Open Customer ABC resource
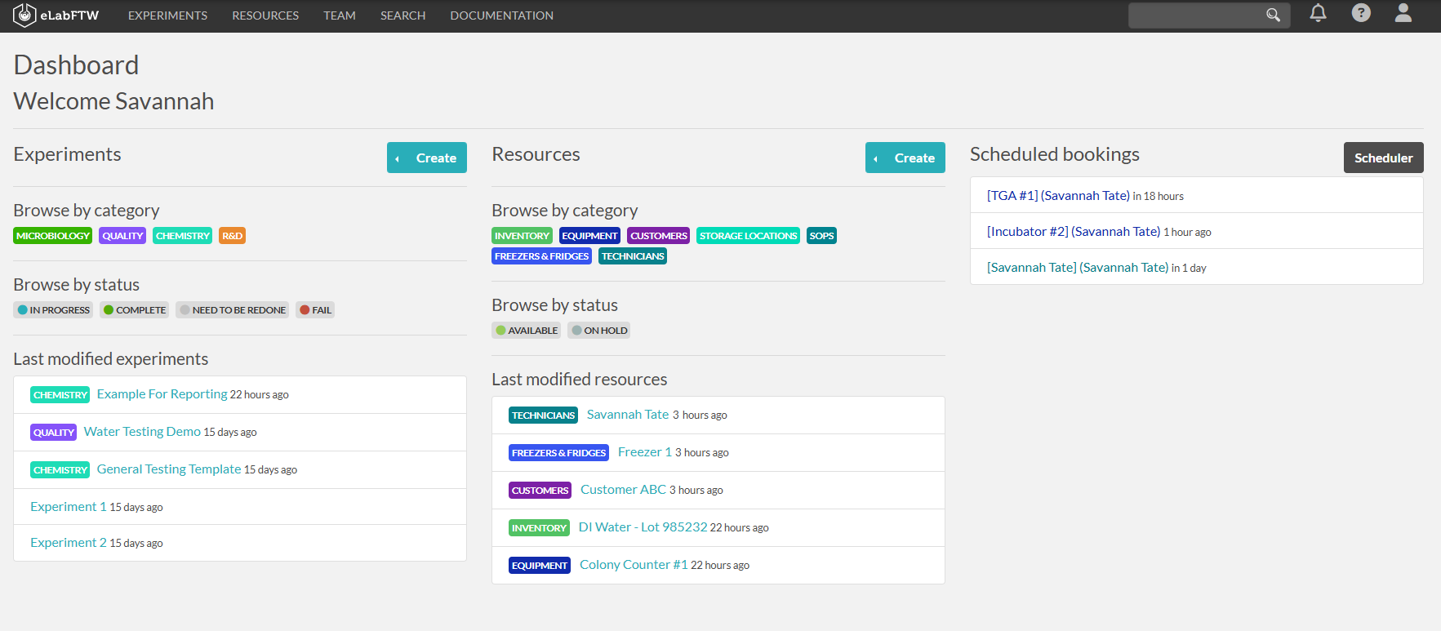 click(624, 490)
